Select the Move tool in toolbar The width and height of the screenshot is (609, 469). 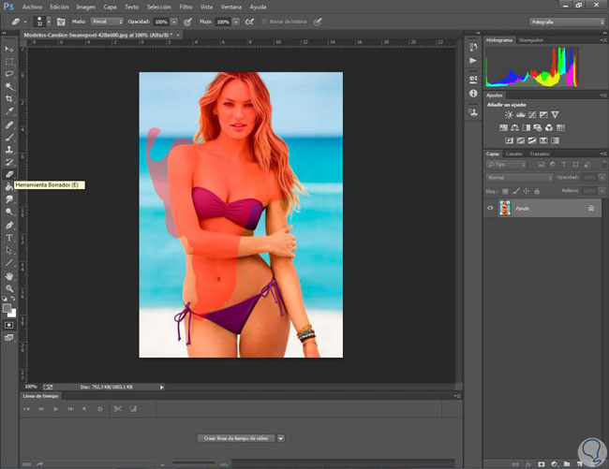9,49
